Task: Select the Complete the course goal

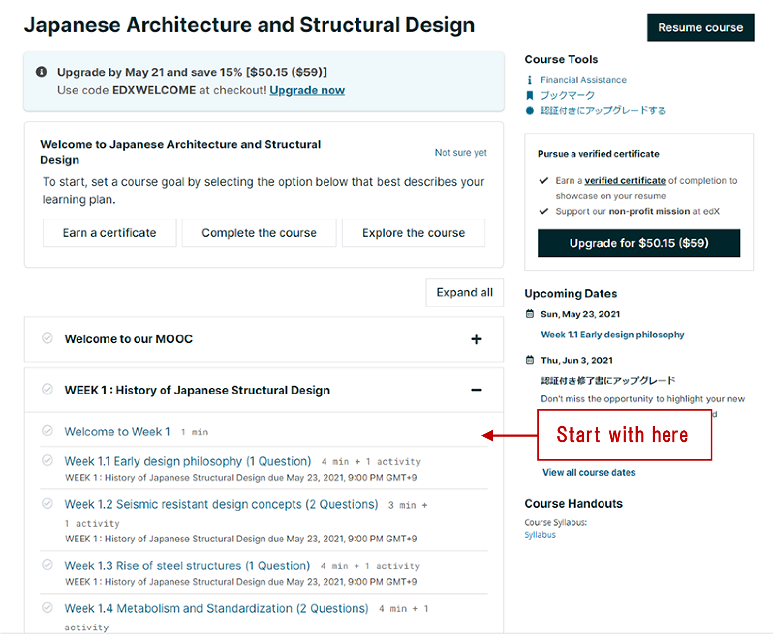Action: pos(259,233)
